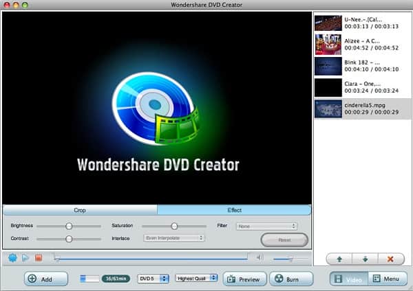Expand the Filter dropdown set to None
Viewport: 413px width, 291px height.
coord(266,226)
